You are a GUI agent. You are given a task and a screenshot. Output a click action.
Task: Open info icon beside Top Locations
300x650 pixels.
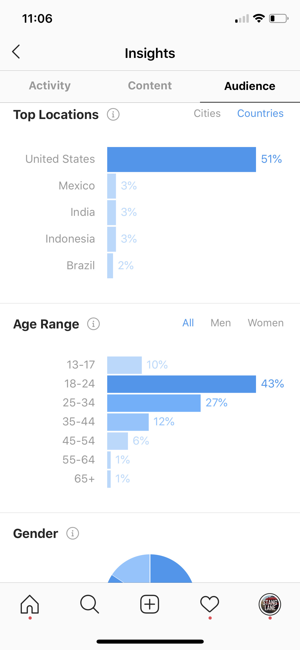(x=113, y=114)
